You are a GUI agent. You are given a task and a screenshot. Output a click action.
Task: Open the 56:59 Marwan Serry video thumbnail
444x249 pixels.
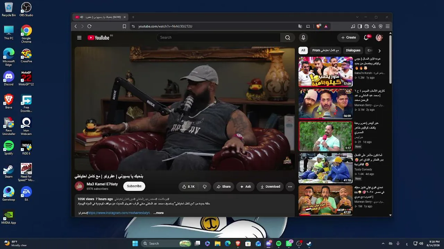click(x=326, y=104)
